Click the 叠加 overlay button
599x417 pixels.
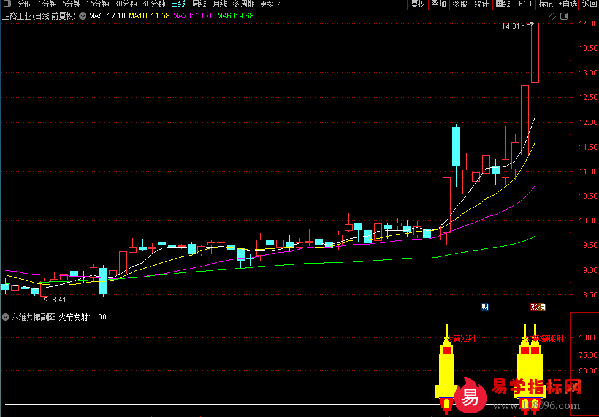pos(438,4)
